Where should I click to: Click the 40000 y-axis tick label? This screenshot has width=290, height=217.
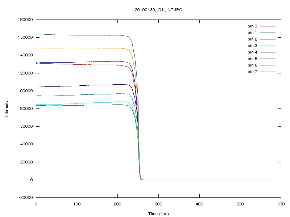[x=26, y=144]
